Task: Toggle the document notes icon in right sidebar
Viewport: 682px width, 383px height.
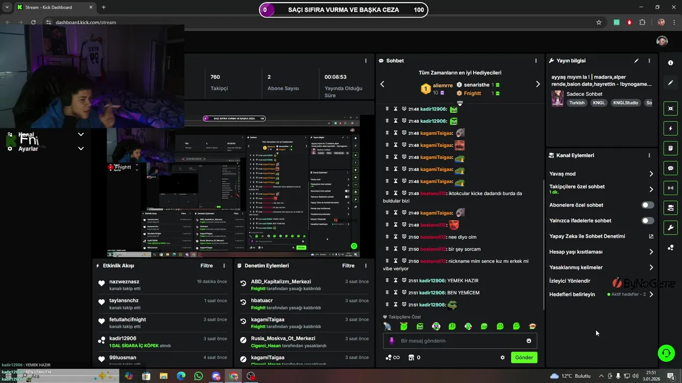Action: (670, 148)
